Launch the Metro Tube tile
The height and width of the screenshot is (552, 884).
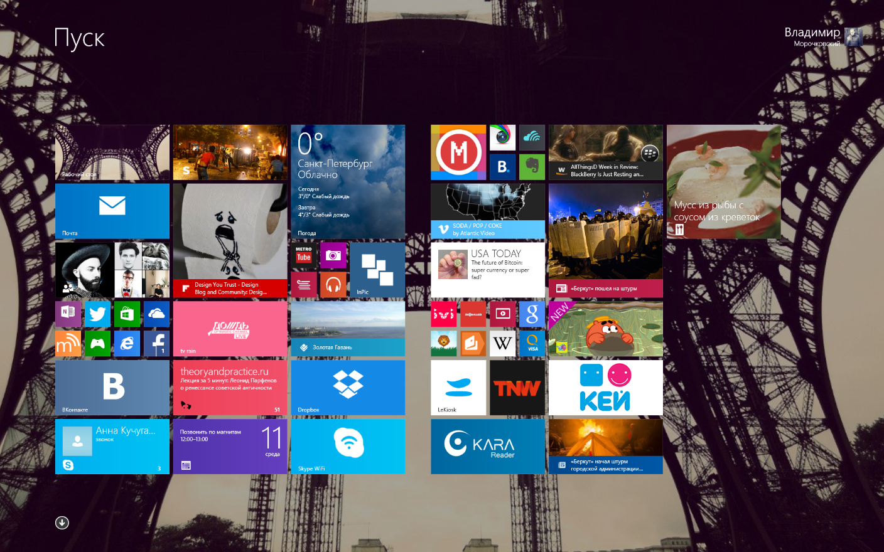[304, 255]
